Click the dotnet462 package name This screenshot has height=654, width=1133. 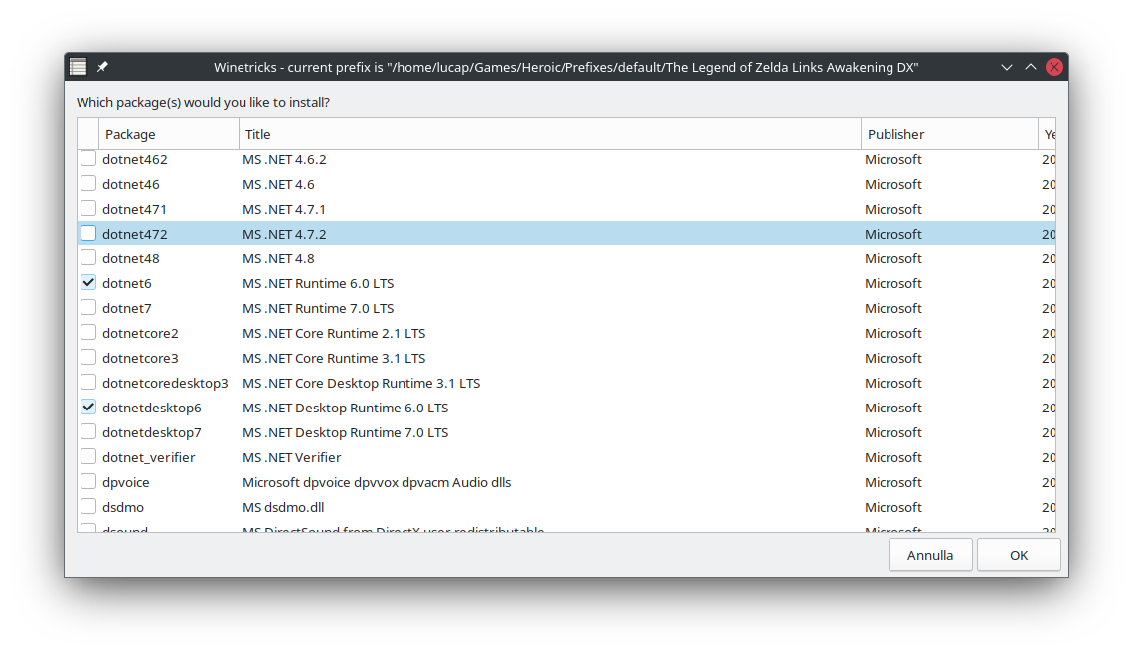click(x=135, y=159)
